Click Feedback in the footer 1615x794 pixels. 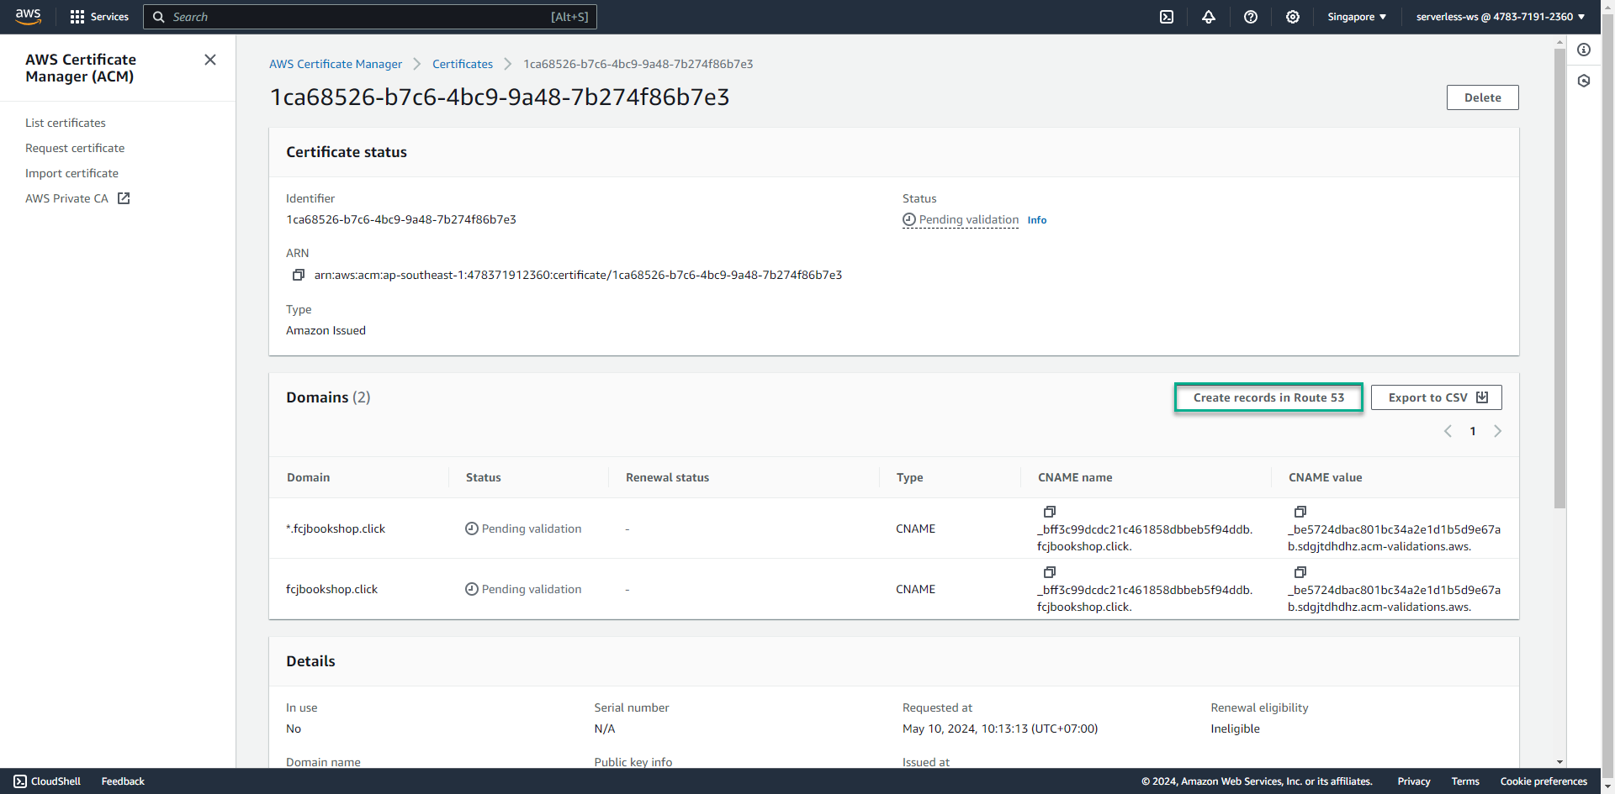point(123,781)
